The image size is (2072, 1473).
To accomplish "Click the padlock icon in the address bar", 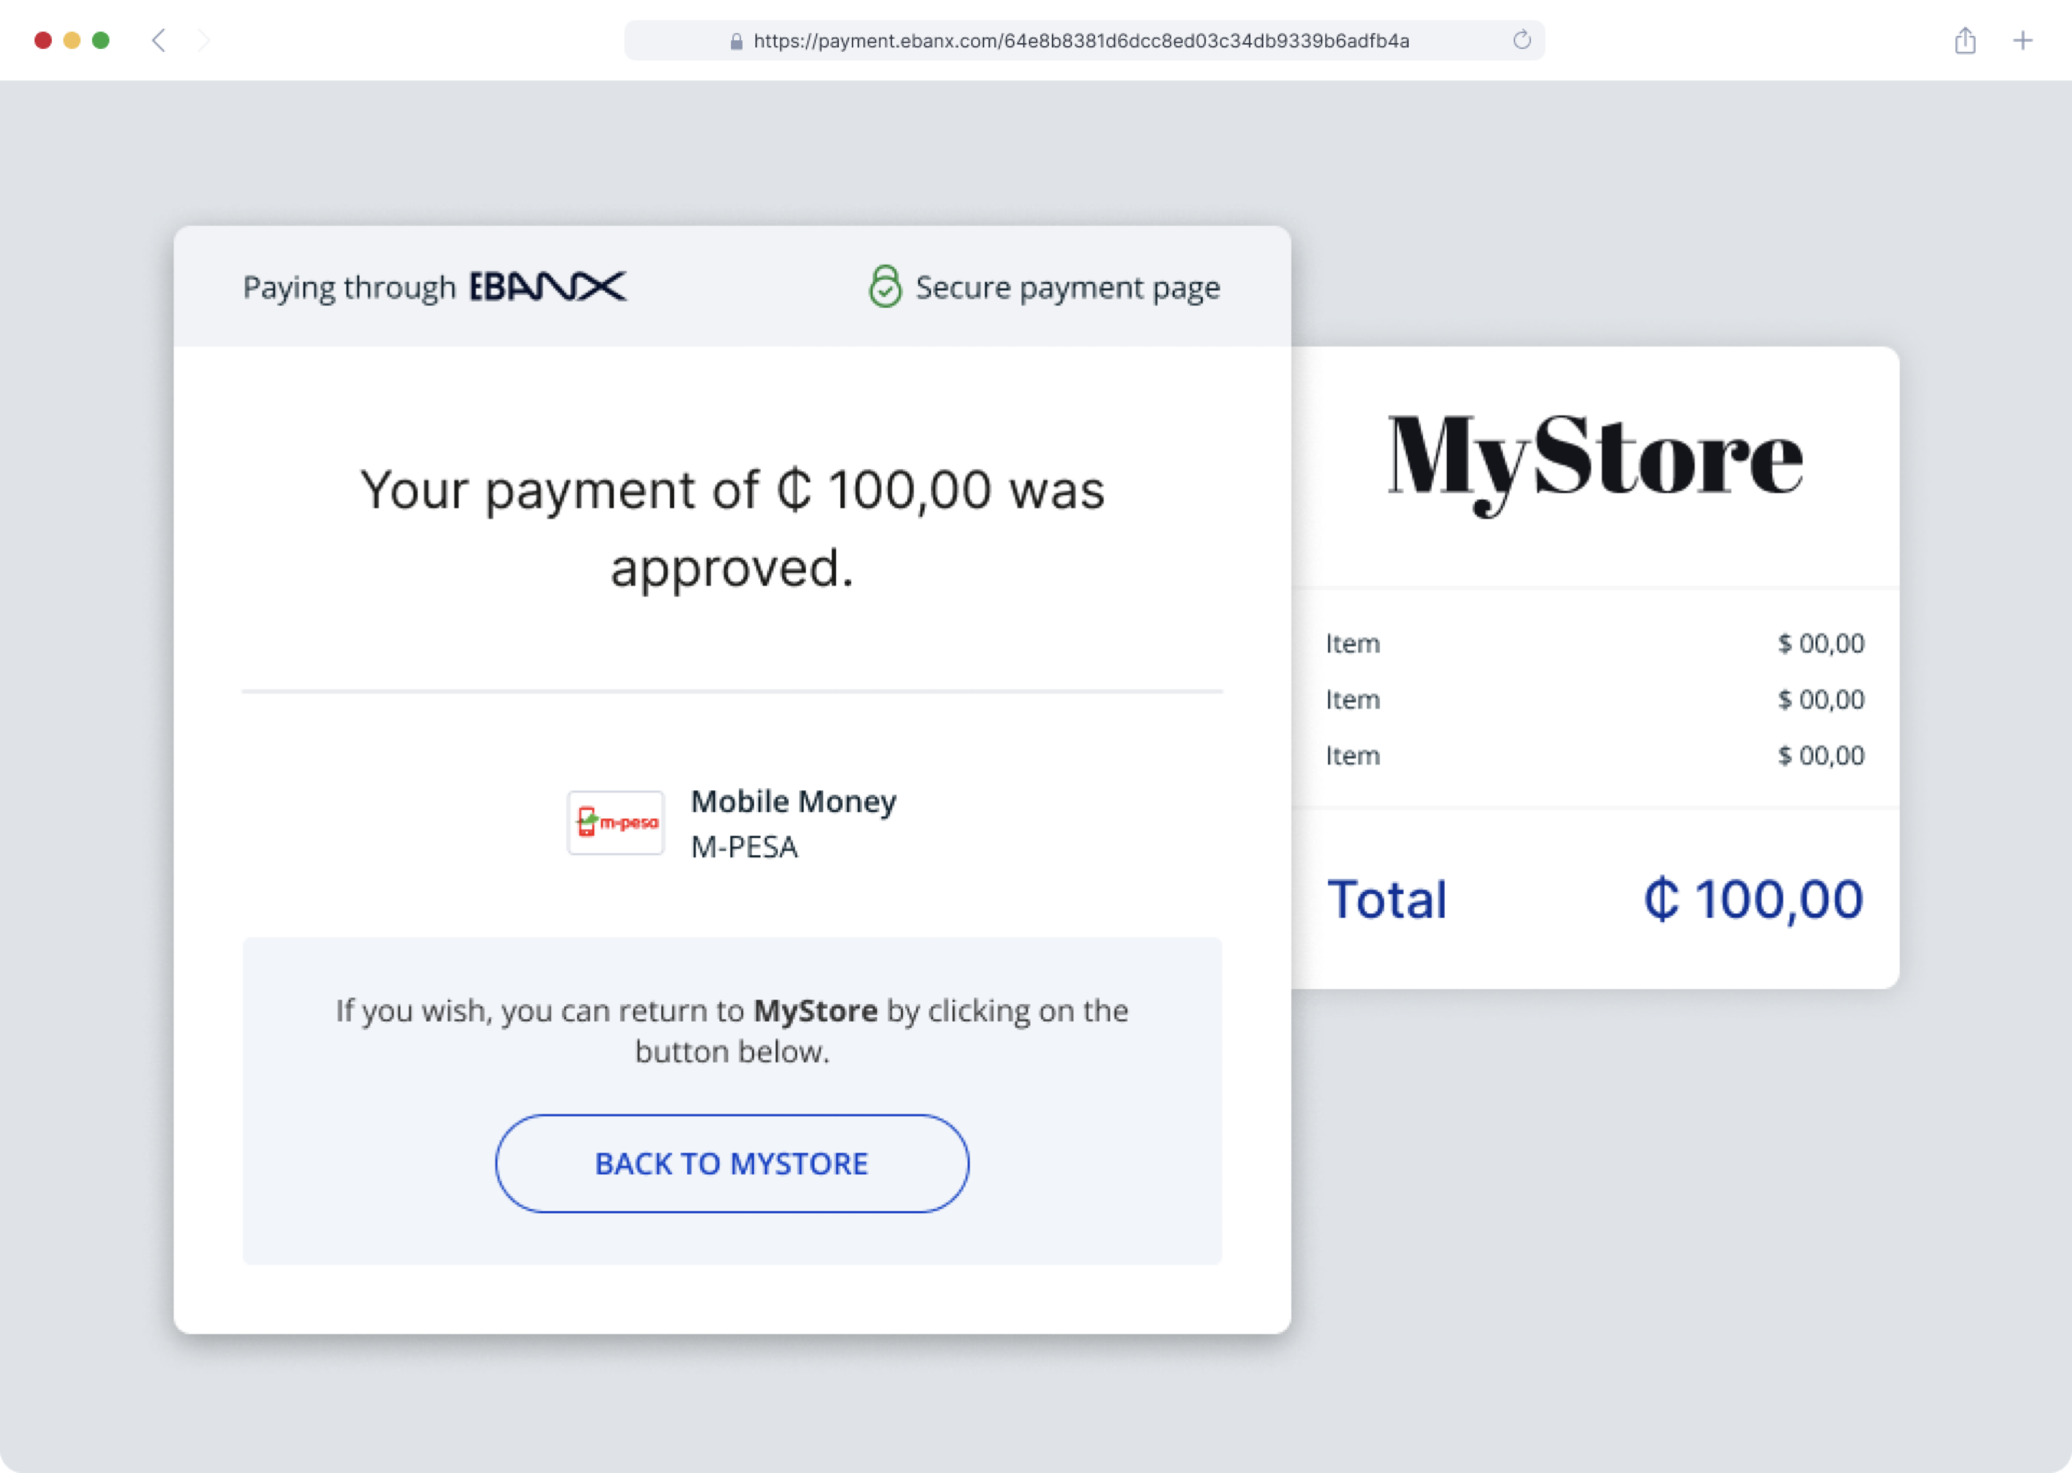I will point(737,42).
